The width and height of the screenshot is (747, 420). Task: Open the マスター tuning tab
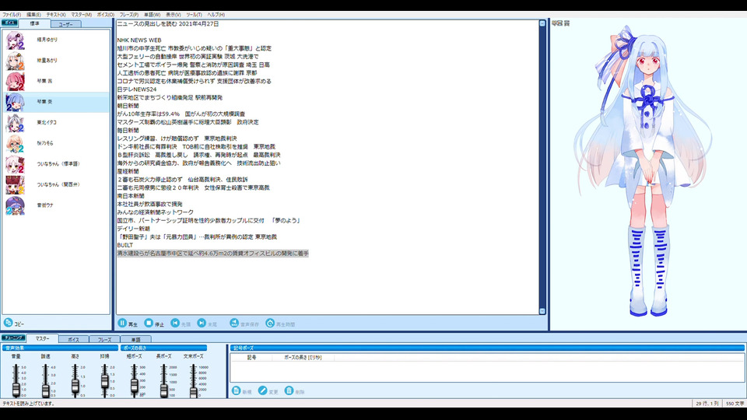tap(42, 338)
